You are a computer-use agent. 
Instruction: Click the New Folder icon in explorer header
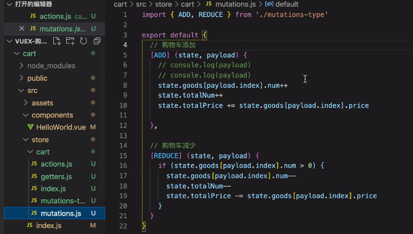click(x=70, y=41)
